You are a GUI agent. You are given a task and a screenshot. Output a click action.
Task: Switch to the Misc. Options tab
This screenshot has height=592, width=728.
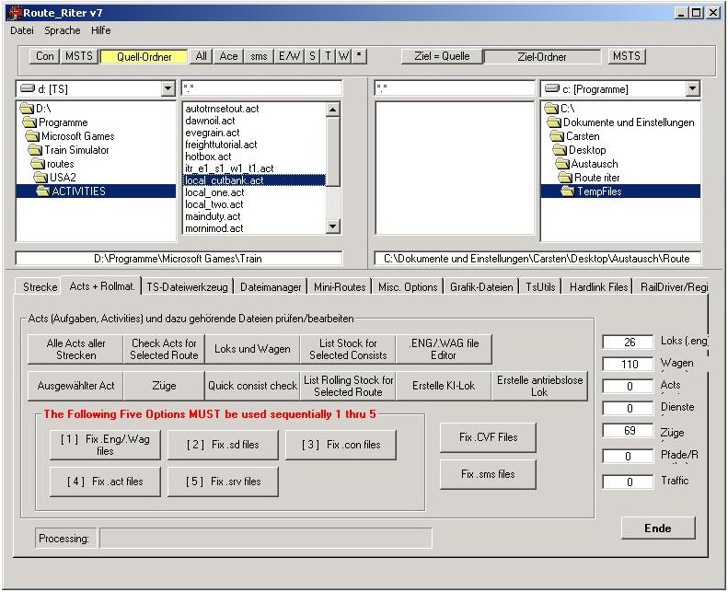coord(408,287)
